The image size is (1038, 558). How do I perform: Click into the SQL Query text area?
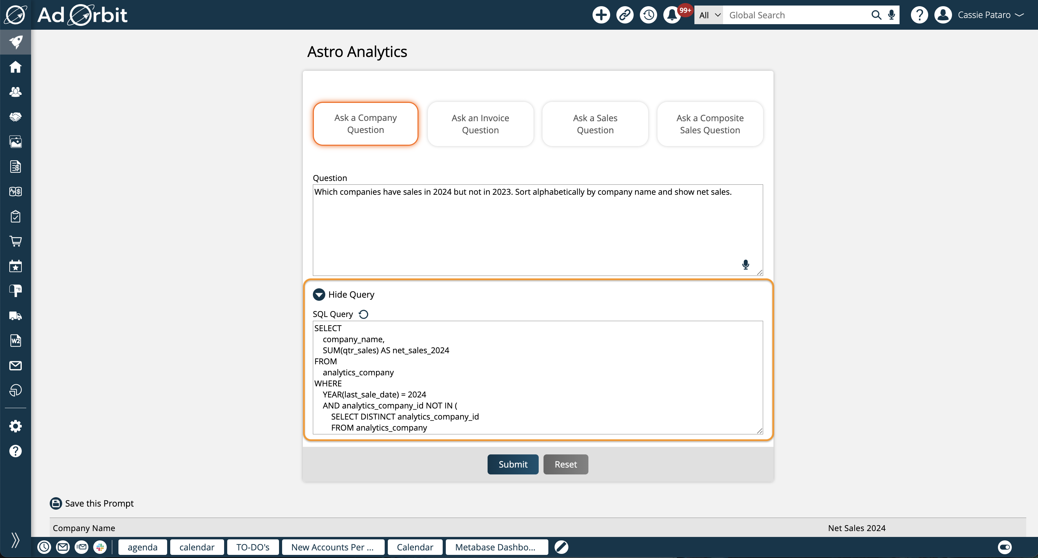pyautogui.click(x=538, y=377)
